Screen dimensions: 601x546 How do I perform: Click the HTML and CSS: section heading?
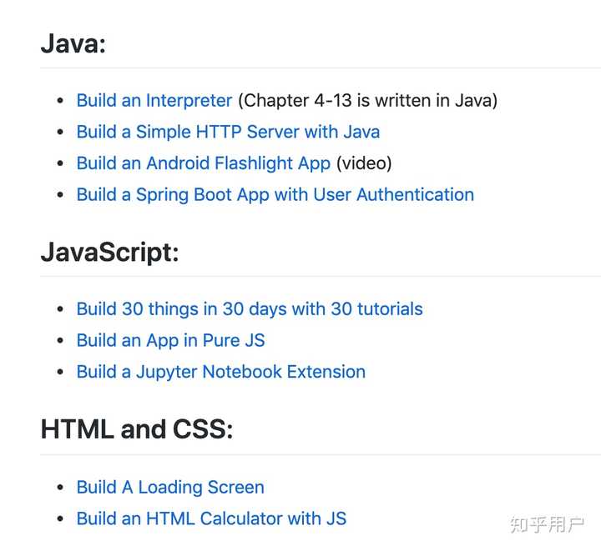[136, 429]
